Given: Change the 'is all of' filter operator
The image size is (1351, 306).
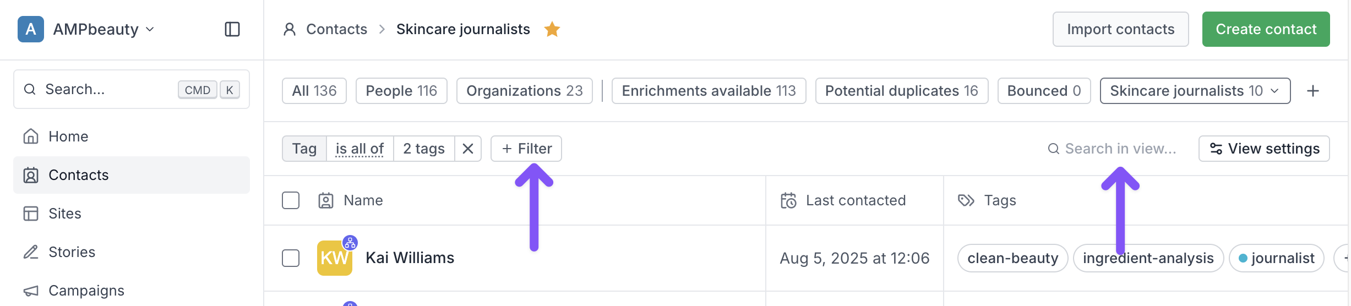Looking at the screenshot, I should (x=360, y=149).
